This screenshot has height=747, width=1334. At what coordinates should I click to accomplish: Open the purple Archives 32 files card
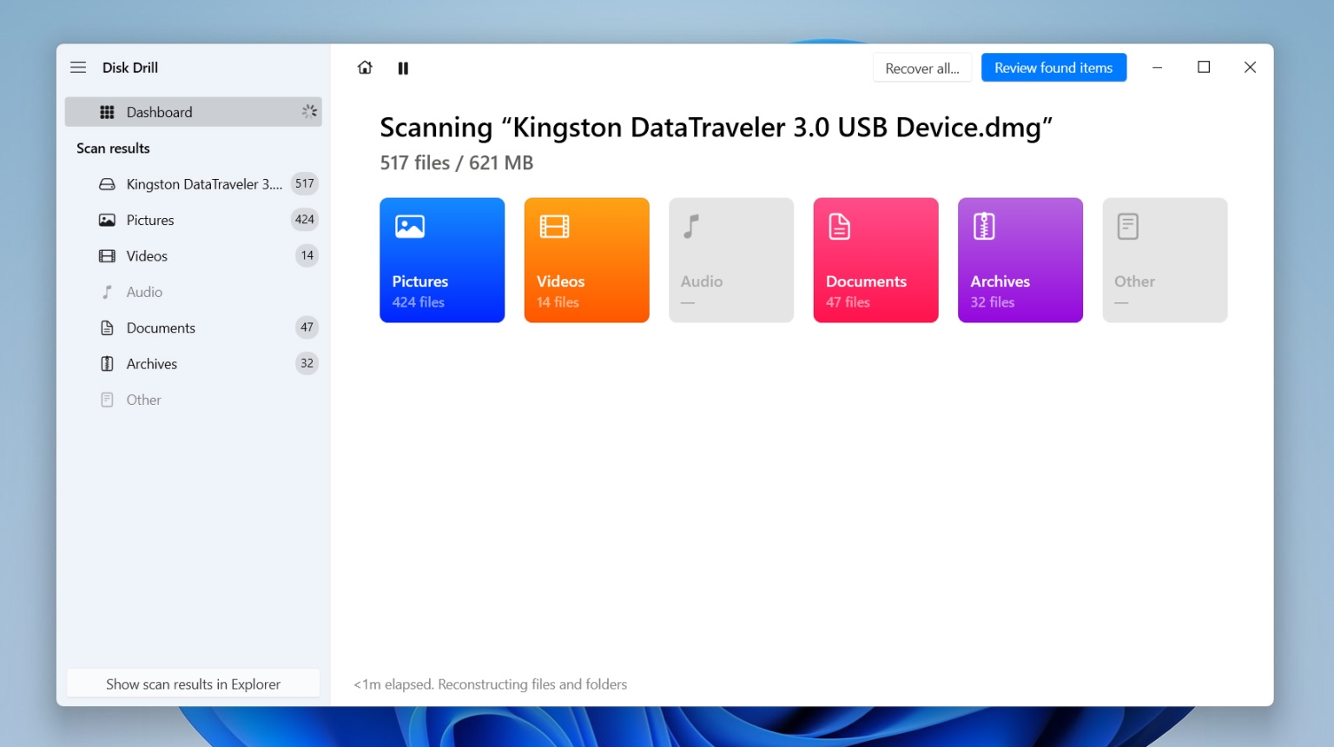click(x=1020, y=260)
